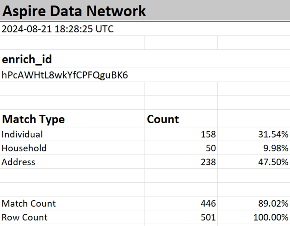Select the 'Aspire Data Network' title cell
Screen dimensions: 290x226
(145, 10)
